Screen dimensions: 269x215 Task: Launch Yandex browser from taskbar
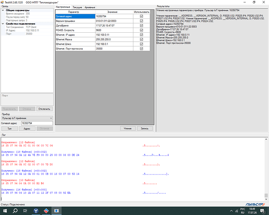tap(36, 211)
